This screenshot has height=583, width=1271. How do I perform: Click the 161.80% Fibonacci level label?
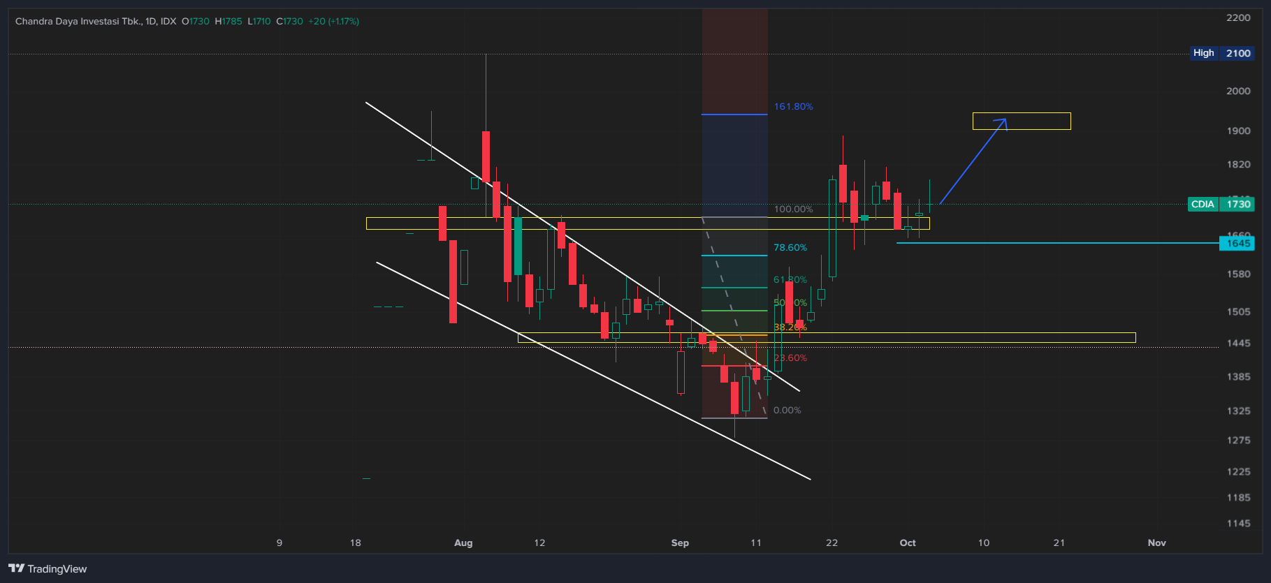pyautogui.click(x=793, y=107)
